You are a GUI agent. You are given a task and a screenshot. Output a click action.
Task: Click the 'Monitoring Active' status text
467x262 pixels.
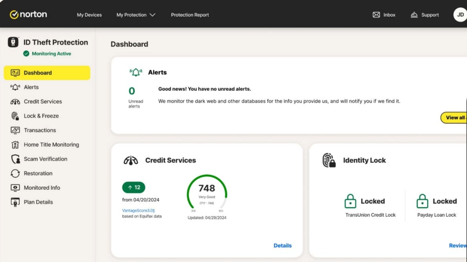(51, 54)
